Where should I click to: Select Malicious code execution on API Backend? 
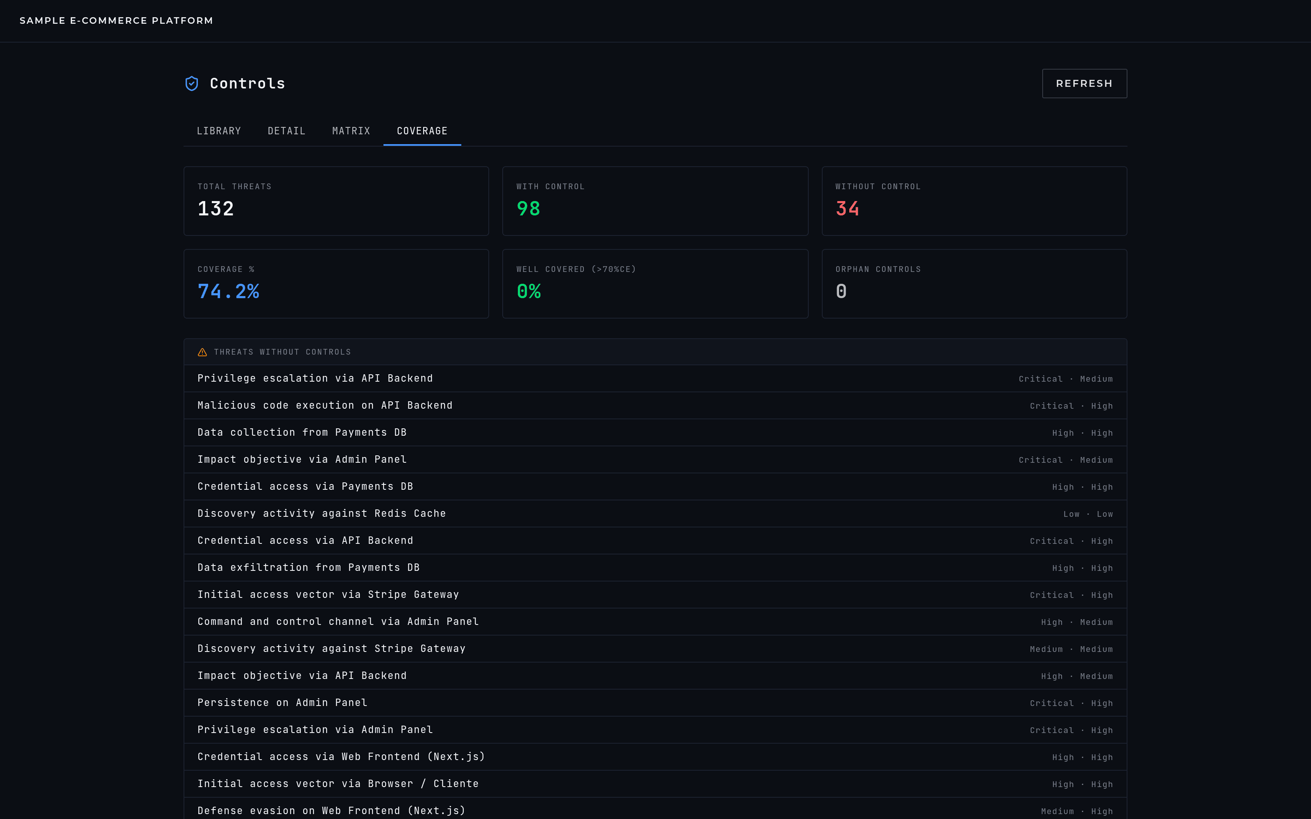[655, 406]
